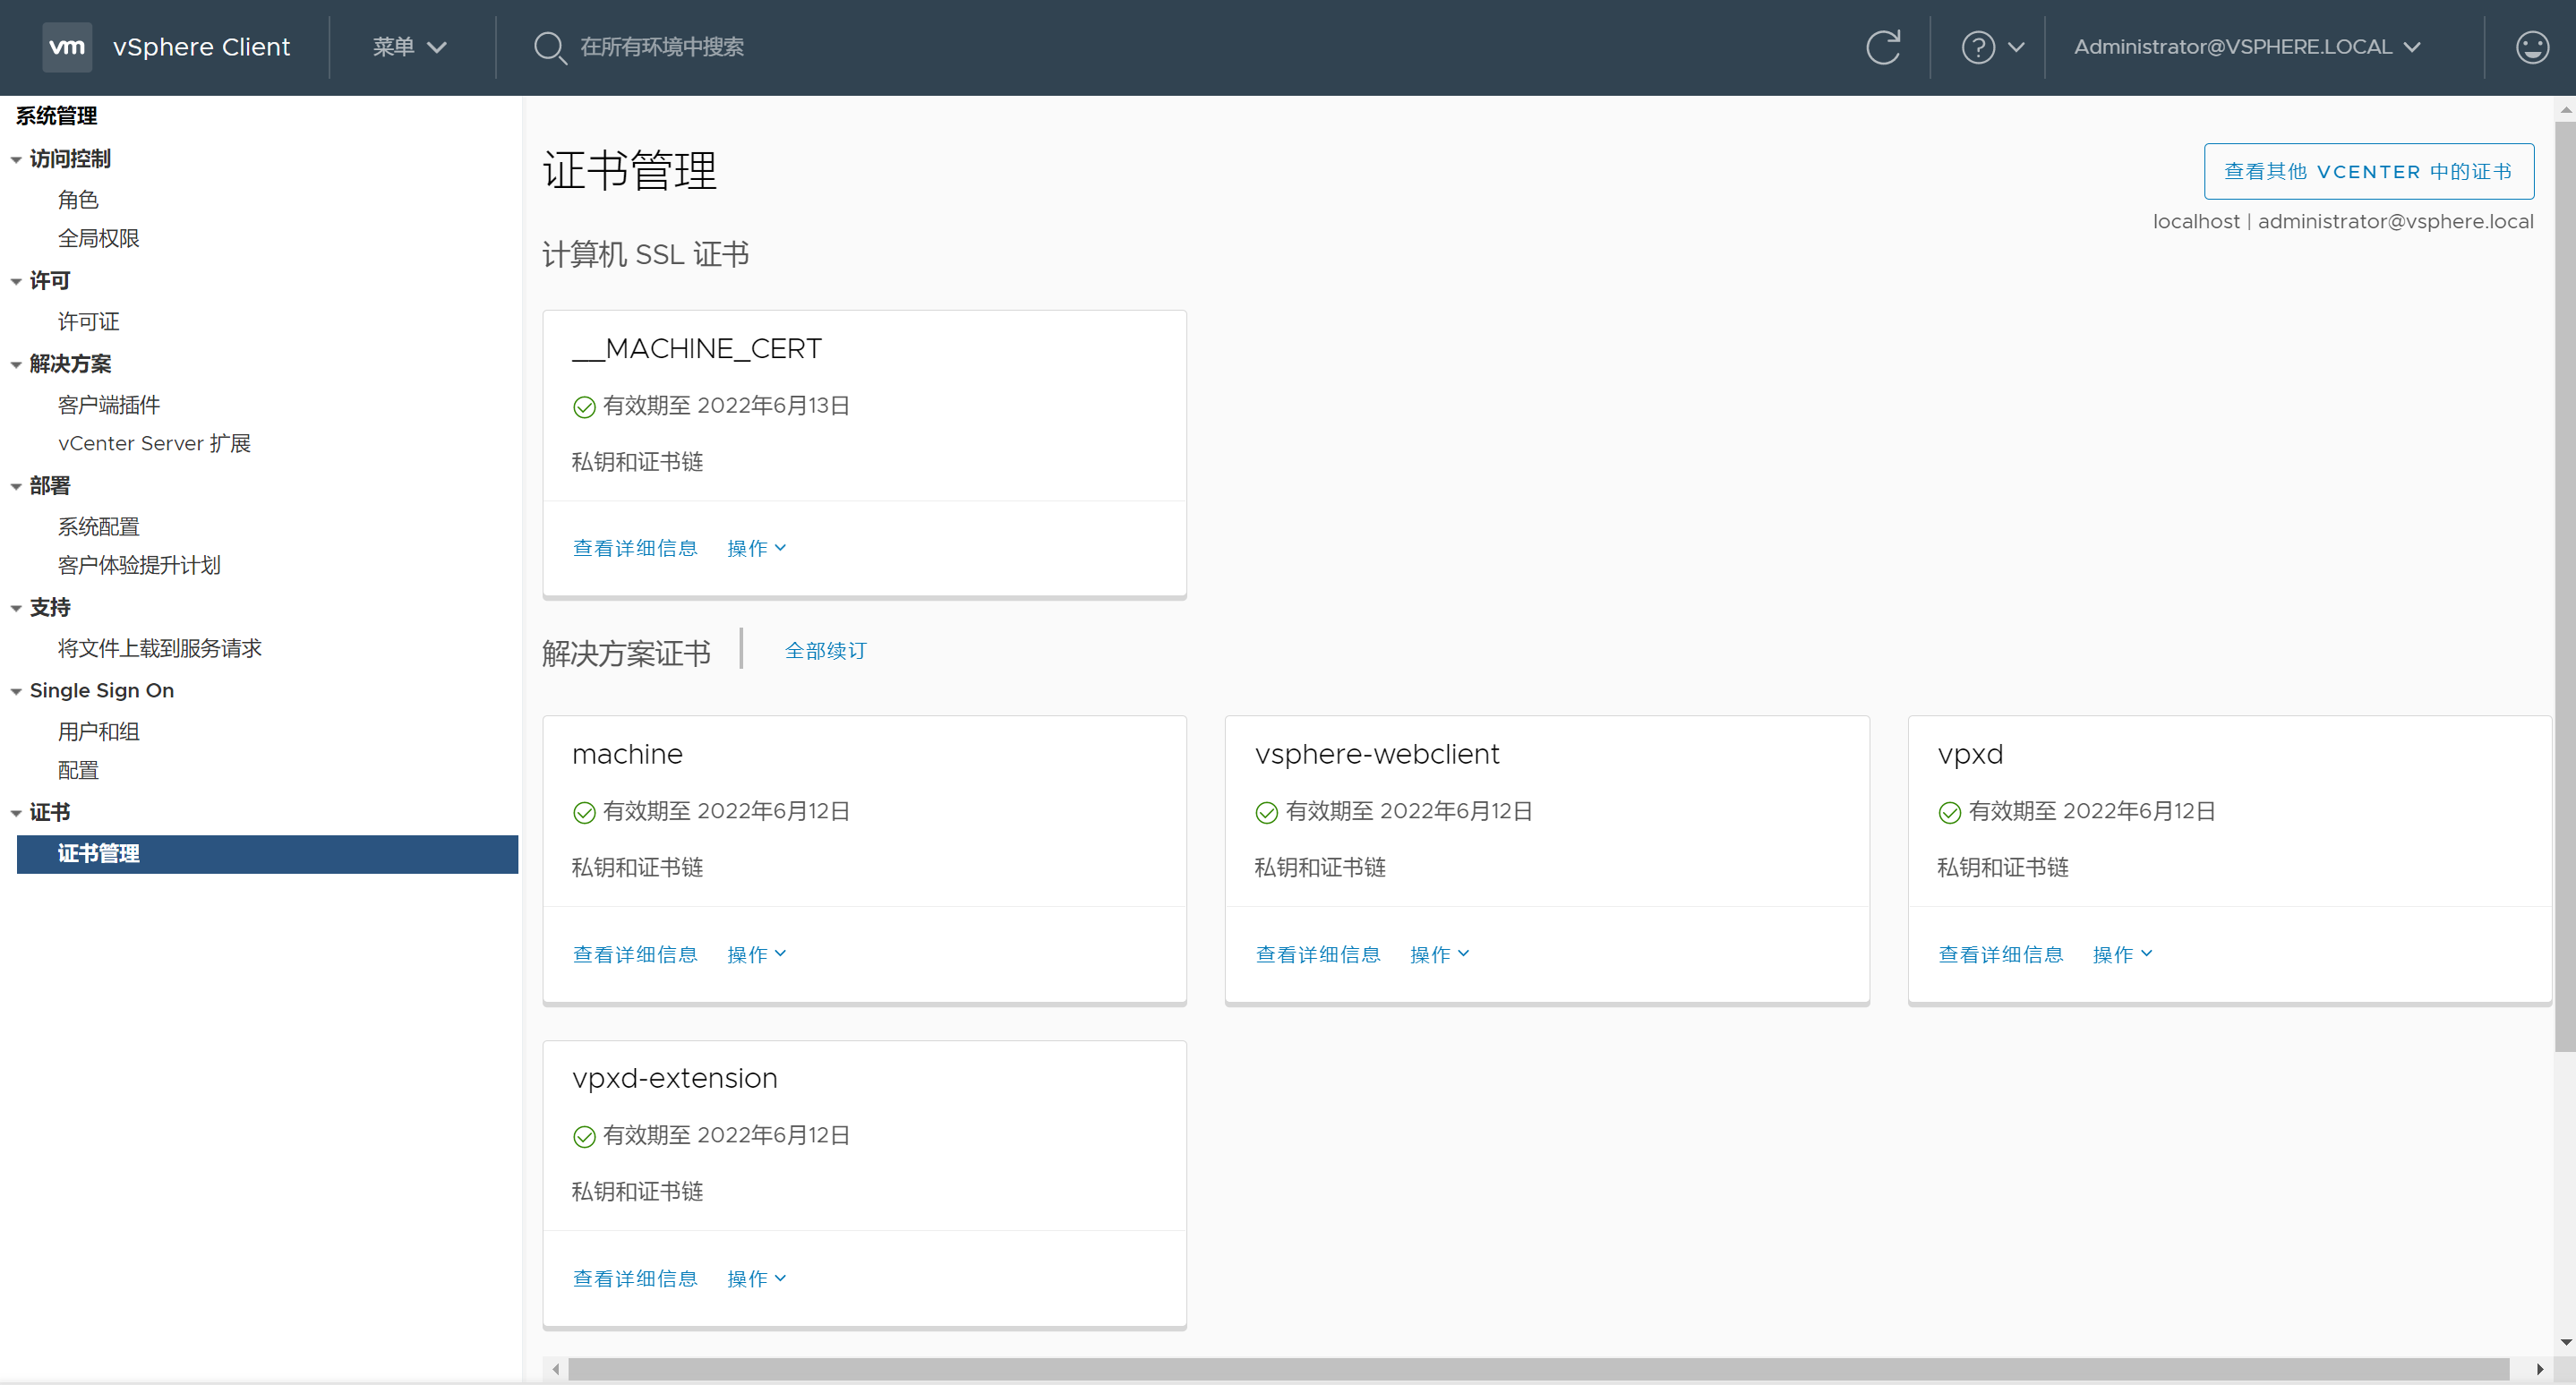Open 客户体验提升计划 in the sidebar
This screenshot has height=1385, width=2576.
point(139,565)
